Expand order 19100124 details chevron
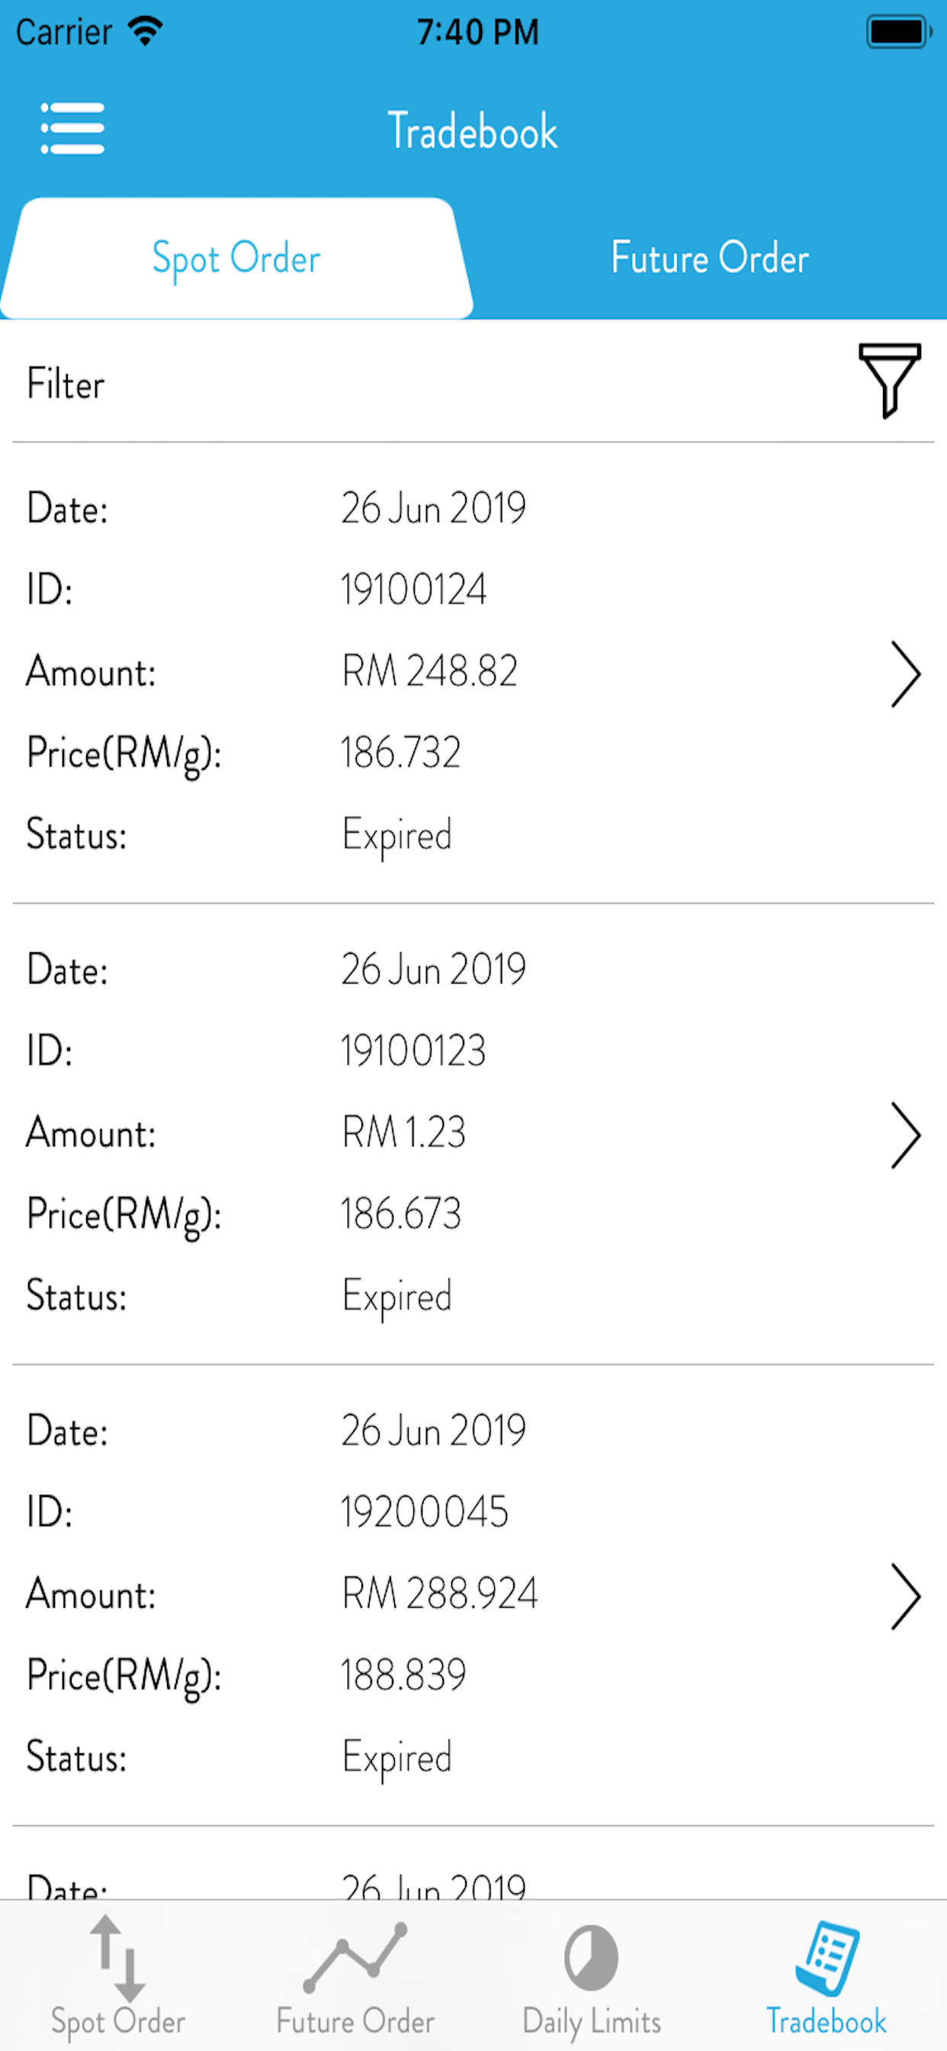The image size is (947, 2051). coord(905,674)
